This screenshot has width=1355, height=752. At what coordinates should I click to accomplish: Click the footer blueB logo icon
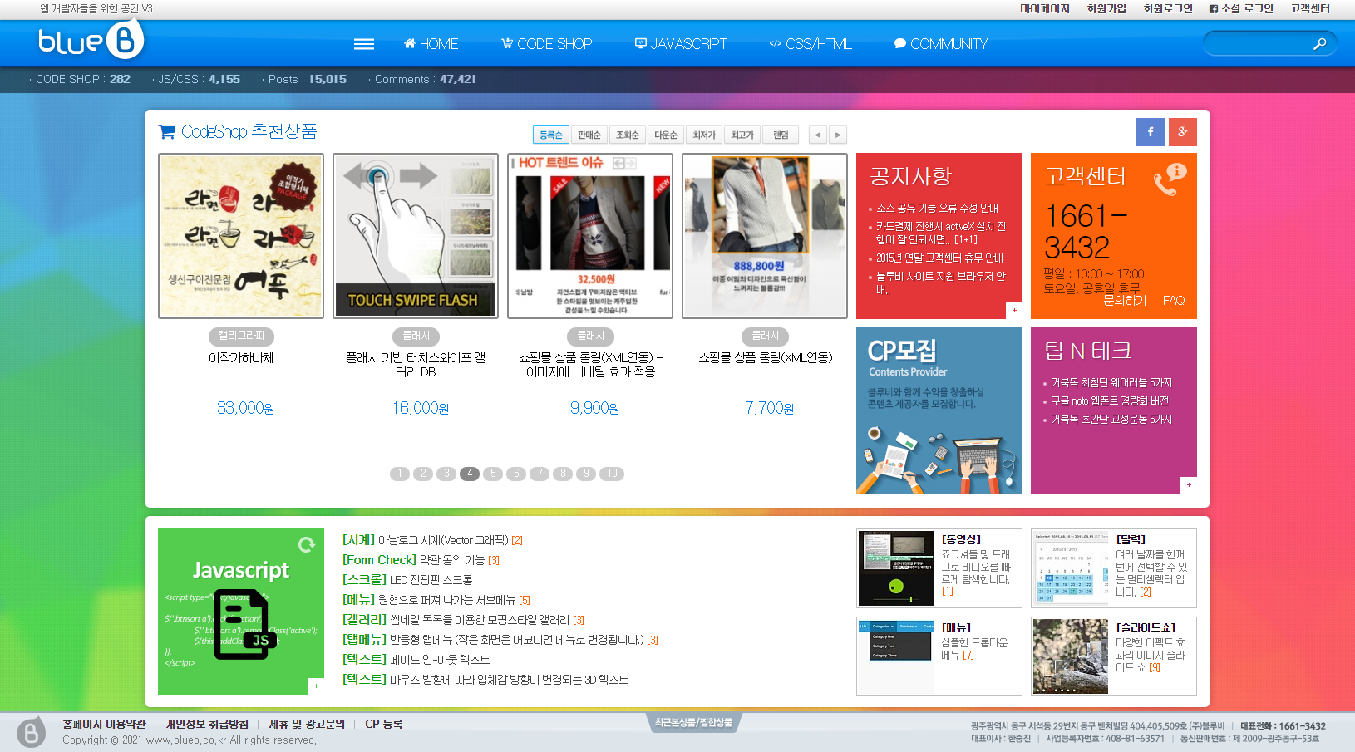(31, 732)
